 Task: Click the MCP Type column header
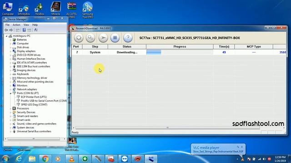[x=254, y=47]
